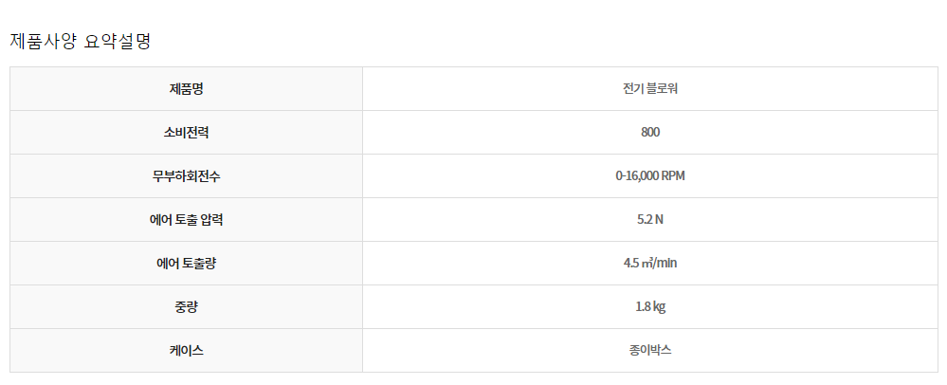Image resolution: width=947 pixels, height=385 pixels.
Task: Click the 전기 블로워 product name value
Action: click(x=650, y=89)
